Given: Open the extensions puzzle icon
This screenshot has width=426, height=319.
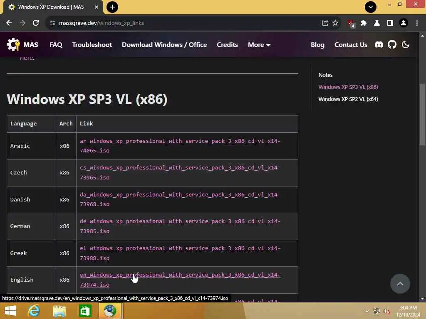Looking at the screenshot, I should click(363, 23).
